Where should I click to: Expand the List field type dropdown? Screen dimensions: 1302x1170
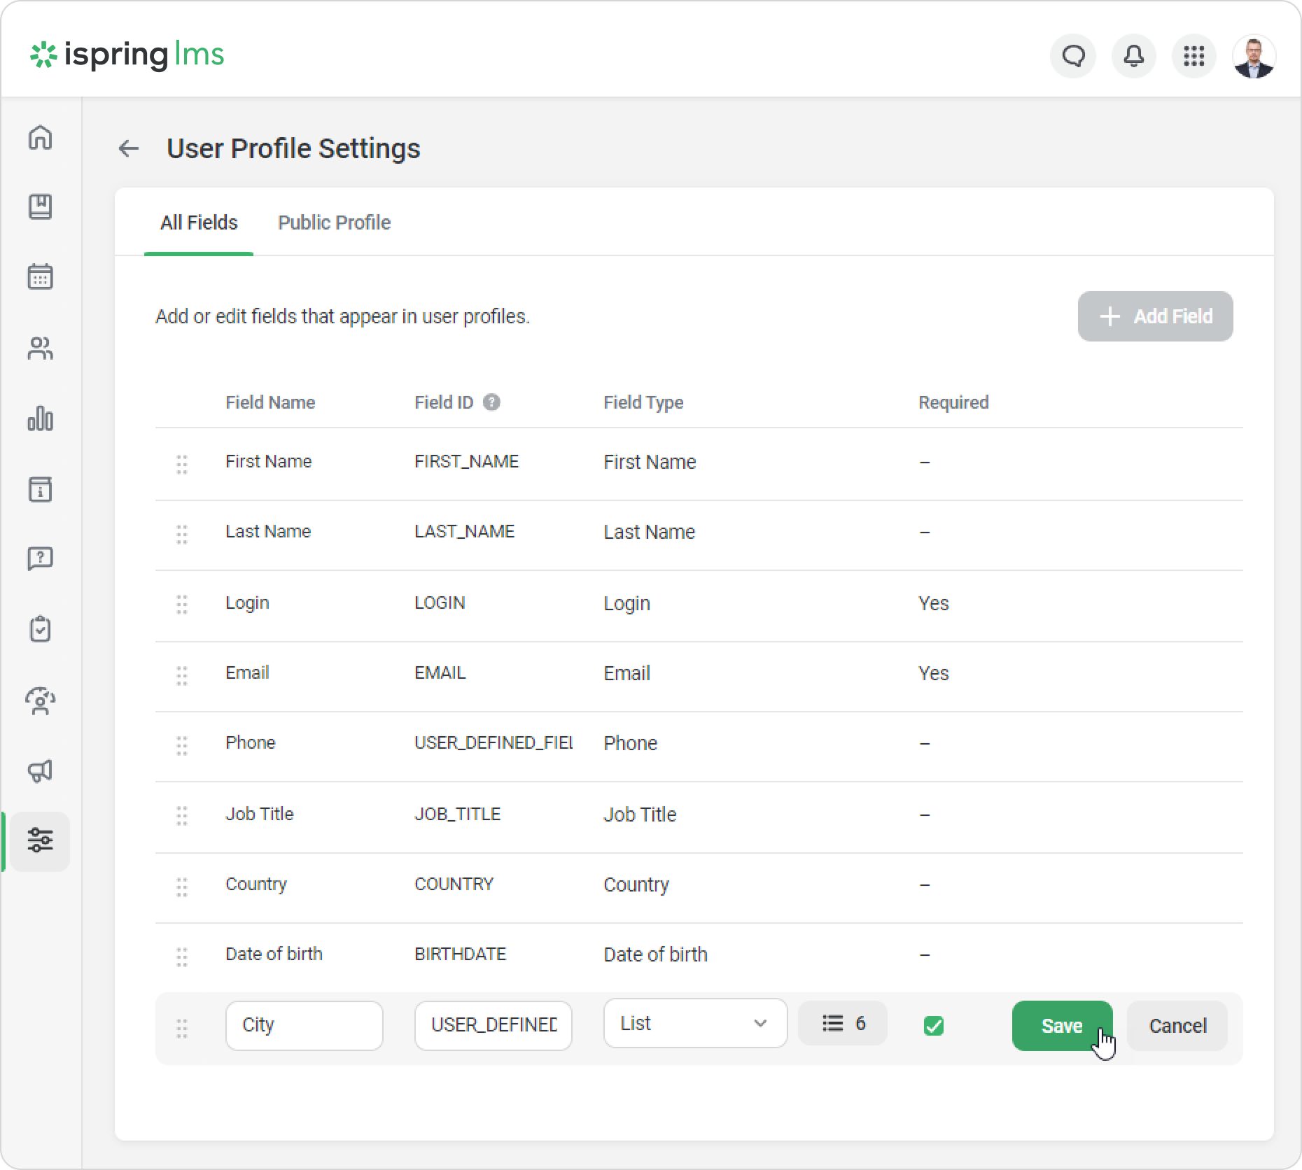694,1023
